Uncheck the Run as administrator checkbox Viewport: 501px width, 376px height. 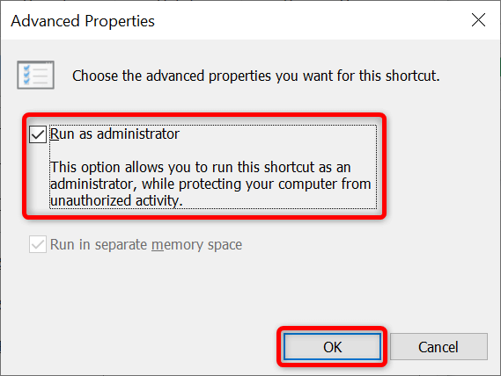tap(38, 134)
